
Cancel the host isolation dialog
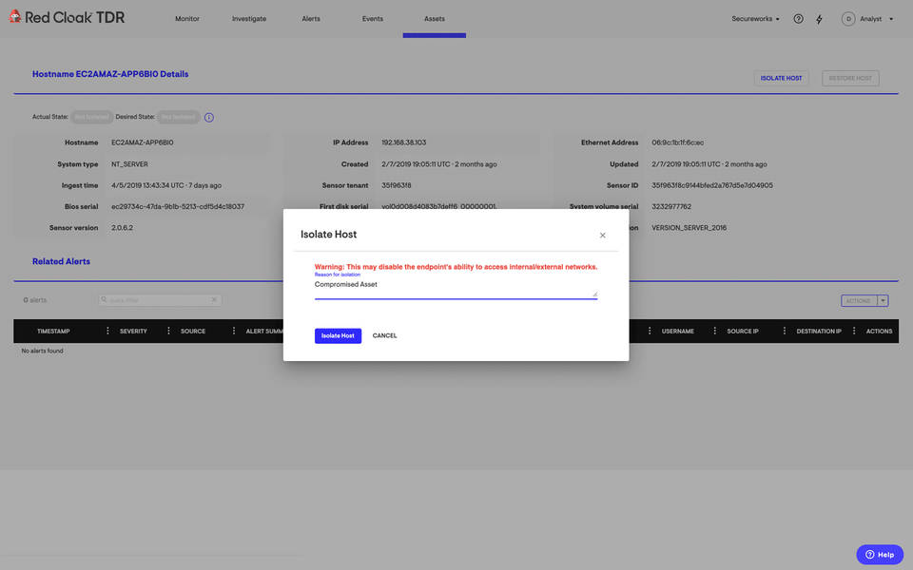pos(384,335)
